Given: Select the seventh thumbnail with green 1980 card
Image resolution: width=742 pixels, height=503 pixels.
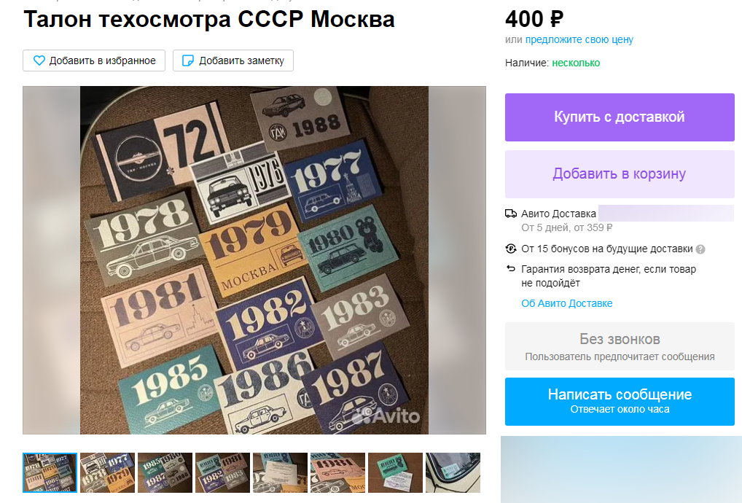Looking at the screenshot, I should pyautogui.click(x=396, y=472).
